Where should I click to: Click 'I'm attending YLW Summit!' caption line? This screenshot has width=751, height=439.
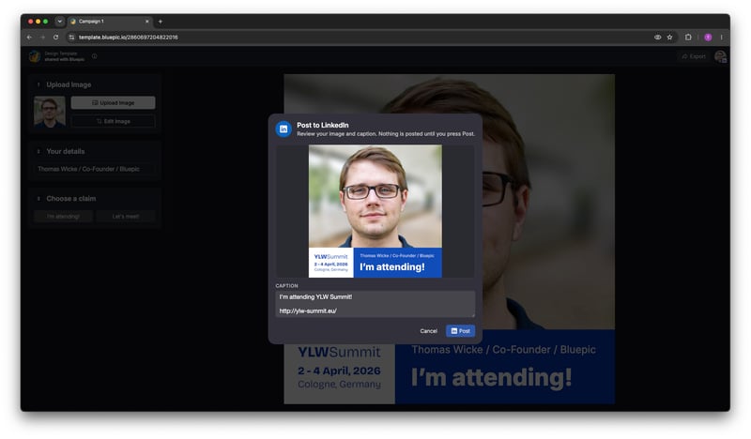tap(315, 296)
